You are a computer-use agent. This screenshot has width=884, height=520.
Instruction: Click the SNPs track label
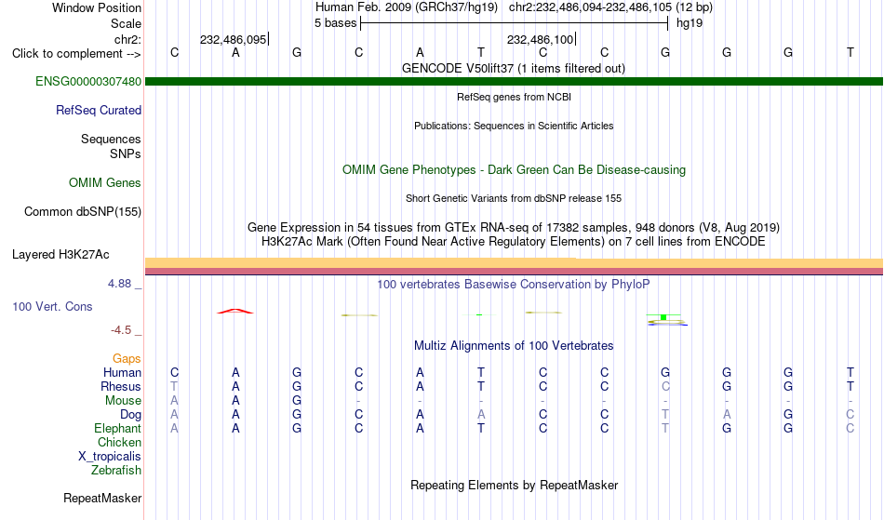point(126,153)
